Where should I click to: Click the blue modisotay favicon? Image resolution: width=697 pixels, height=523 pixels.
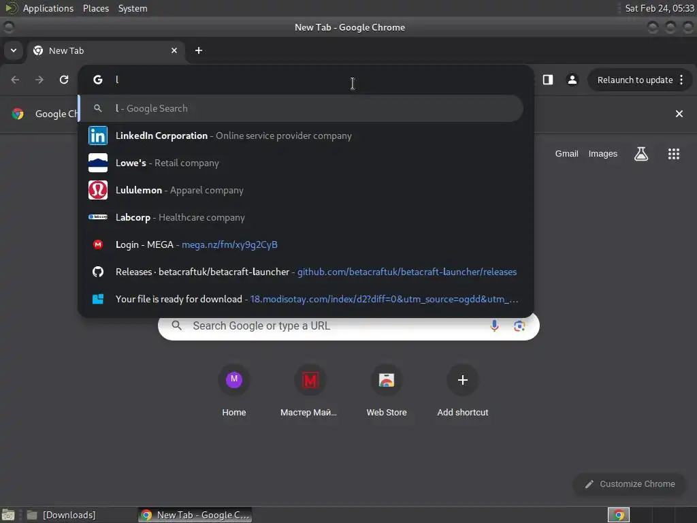tap(98, 299)
